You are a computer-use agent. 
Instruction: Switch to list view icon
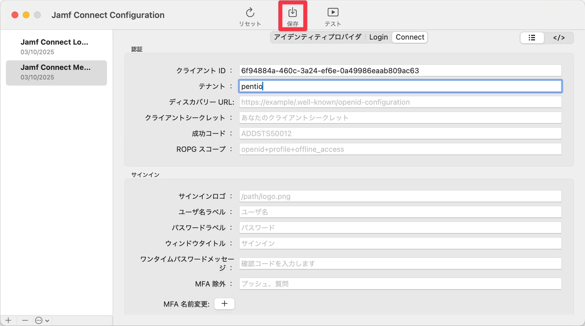tap(532, 38)
